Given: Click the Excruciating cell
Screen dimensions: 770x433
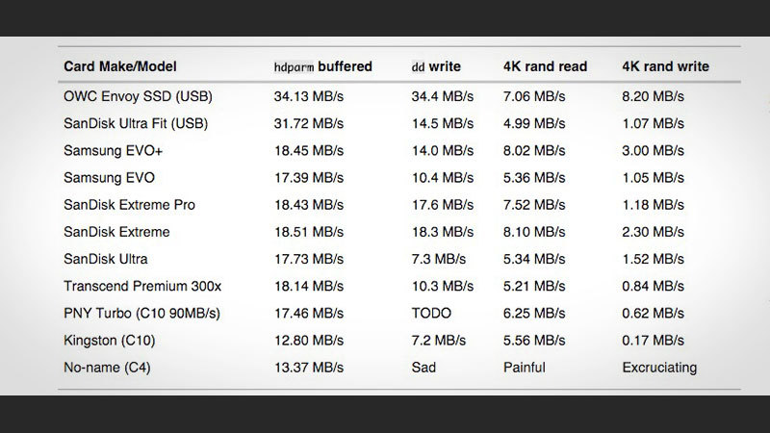Looking at the screenshot, I should [659, 368].
